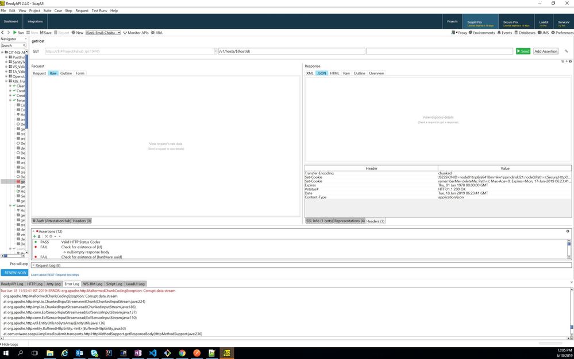Viewport: 574px width, 359px height.
Task: Select the XML response view tab
Action: [x=310, y=73]
